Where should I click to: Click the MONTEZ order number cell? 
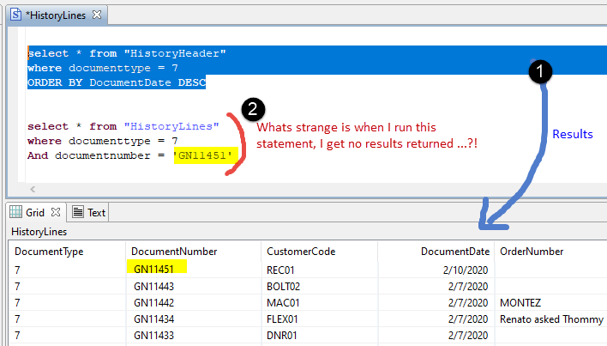pyautogui.click(x=520, y=302)
